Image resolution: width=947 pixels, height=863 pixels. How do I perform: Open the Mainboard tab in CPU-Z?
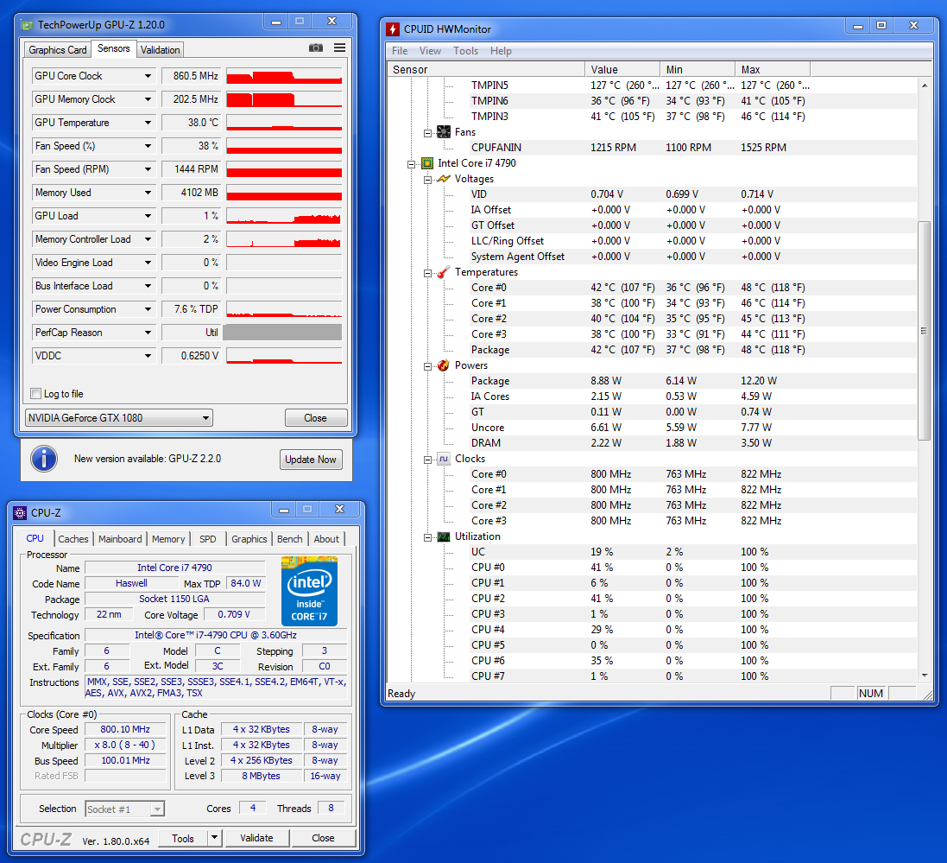point(120,538)
